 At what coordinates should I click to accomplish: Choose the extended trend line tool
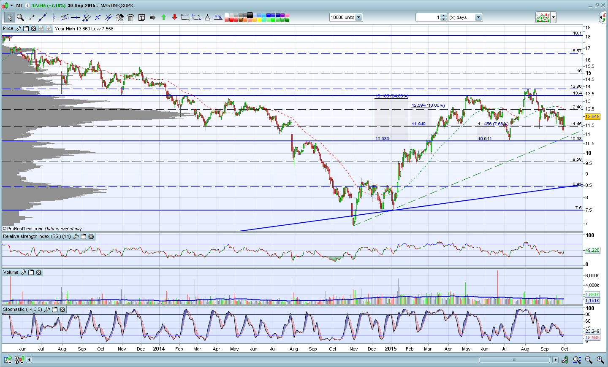pos(43,17)
